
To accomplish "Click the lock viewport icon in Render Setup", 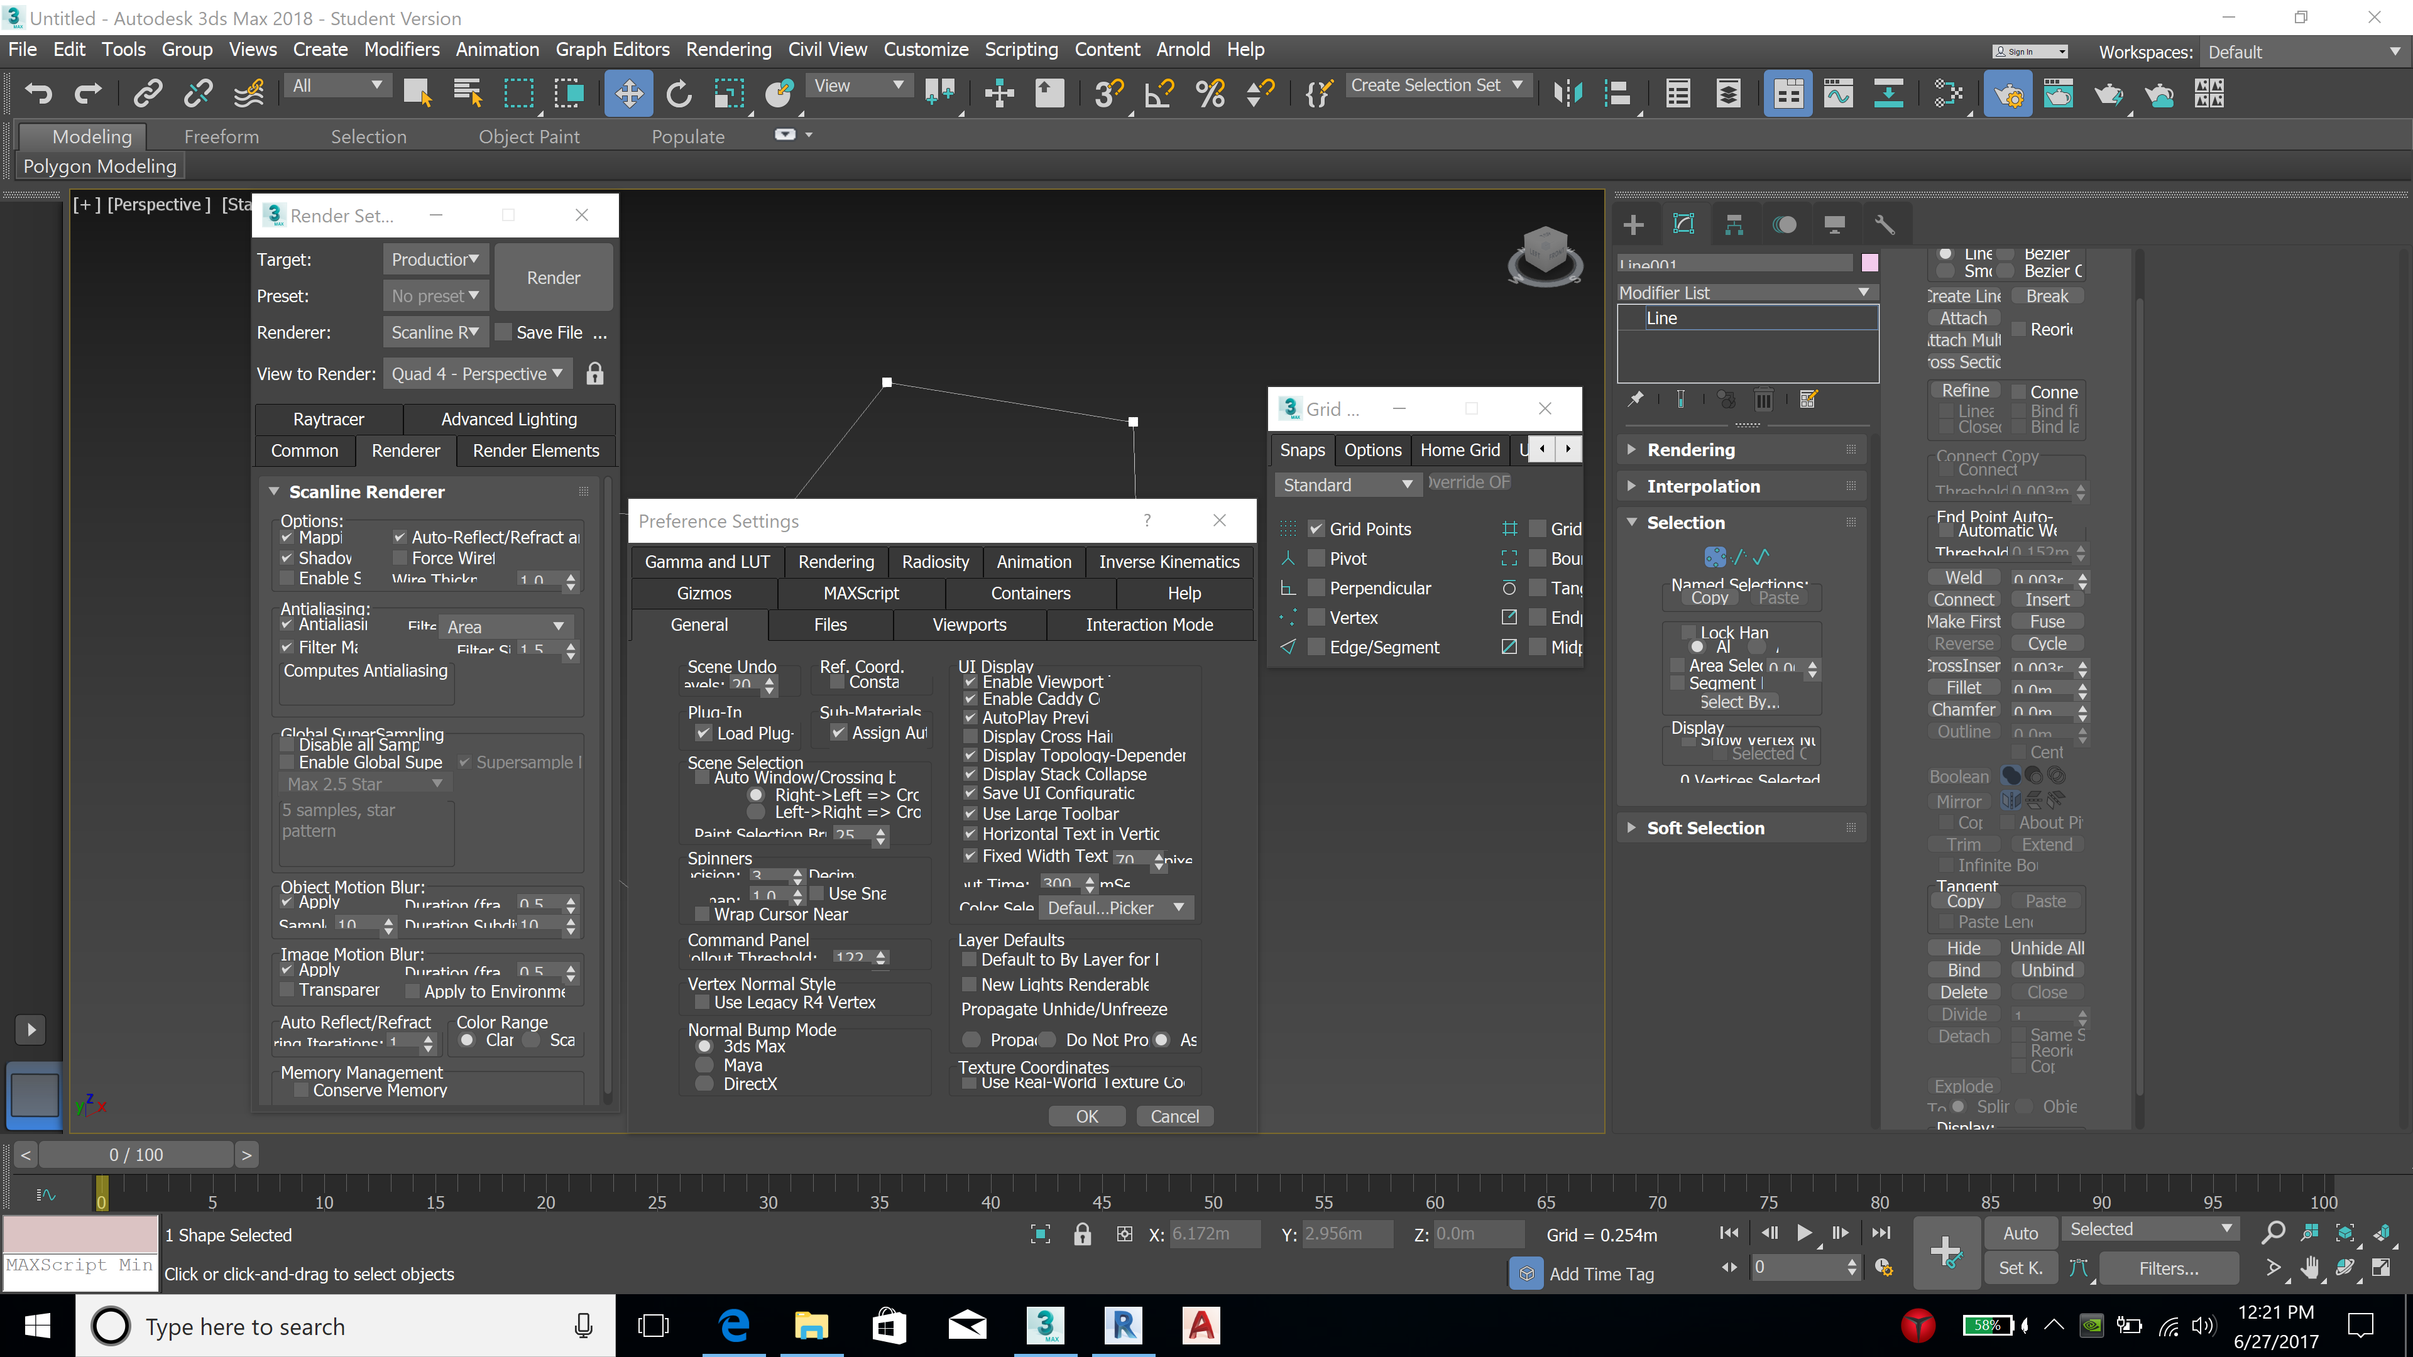I will pyautogui.click(x=595, y=374).
